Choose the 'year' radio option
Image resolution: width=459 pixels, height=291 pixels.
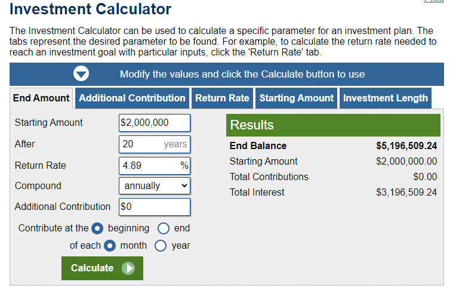(x=161, y=246)
